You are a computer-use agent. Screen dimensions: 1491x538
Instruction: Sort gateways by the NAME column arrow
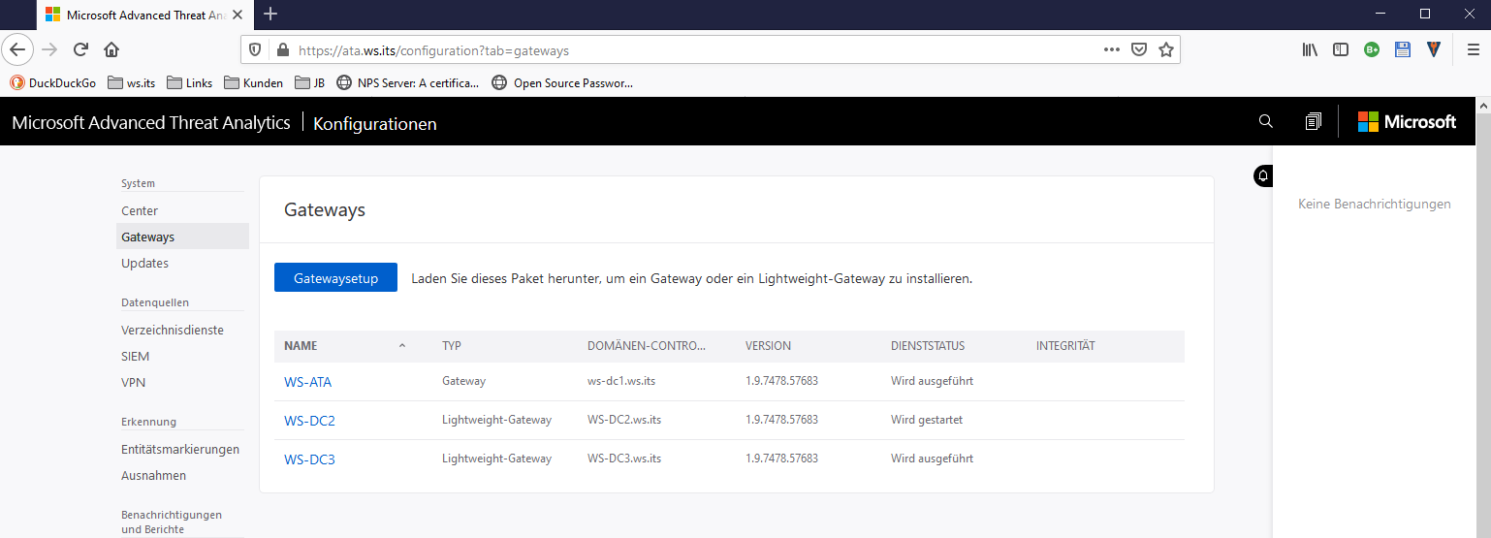(401, 346)
